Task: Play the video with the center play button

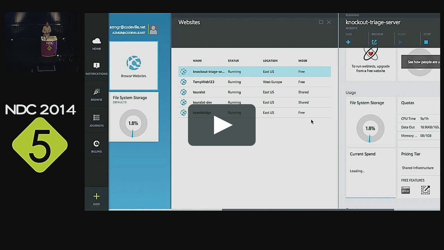Action: point(222,125)
